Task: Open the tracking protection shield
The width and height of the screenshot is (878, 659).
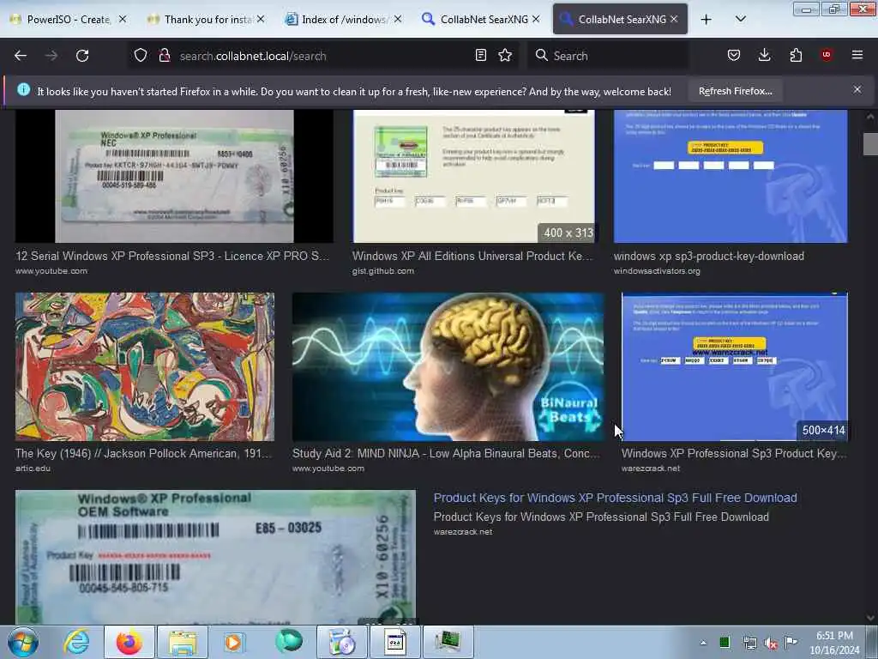Action: pos(141,56)
